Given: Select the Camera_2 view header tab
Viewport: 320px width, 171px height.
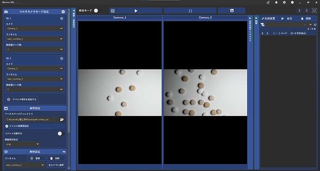Looking at the screenshot, I should (205, 18).
